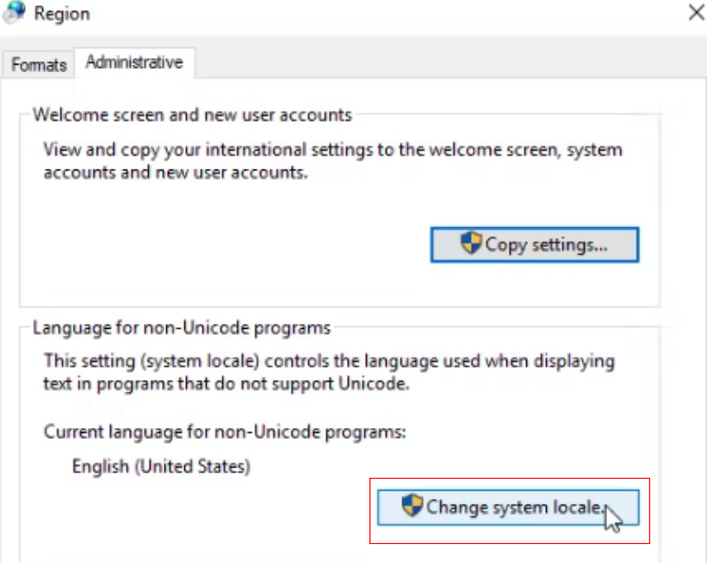
Task: Click the "Language for non-Unicode programs" group heading
Action: pyautogui.click(x=181, y=328)
